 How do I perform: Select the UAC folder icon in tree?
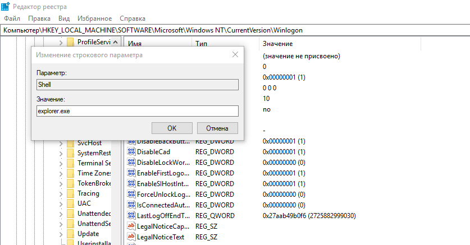pos(70,204)
